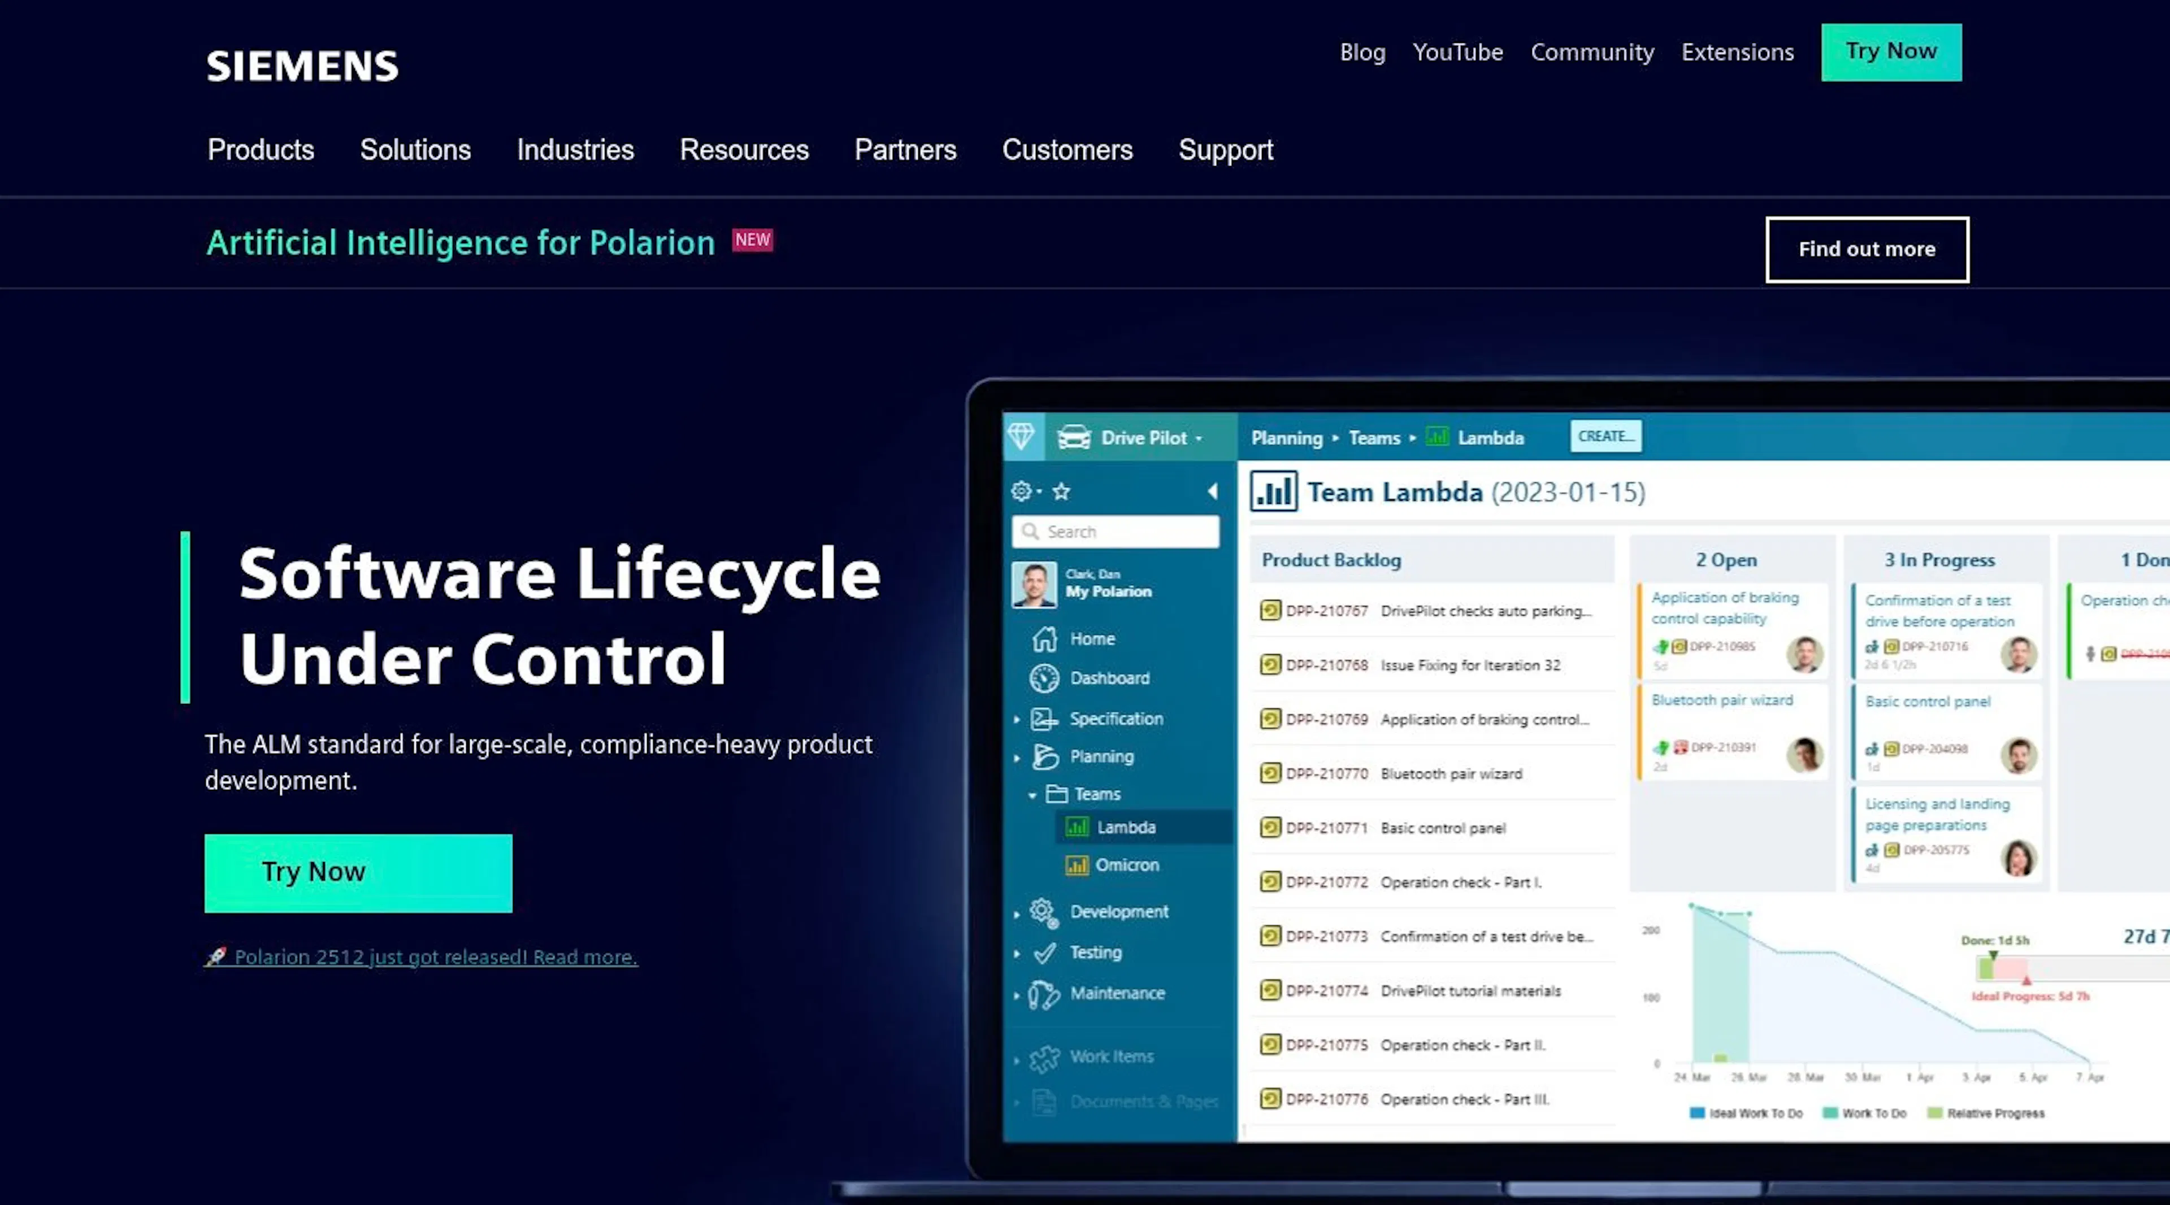Open the Bluetooth pair wizard card

tap(1732, 733)
